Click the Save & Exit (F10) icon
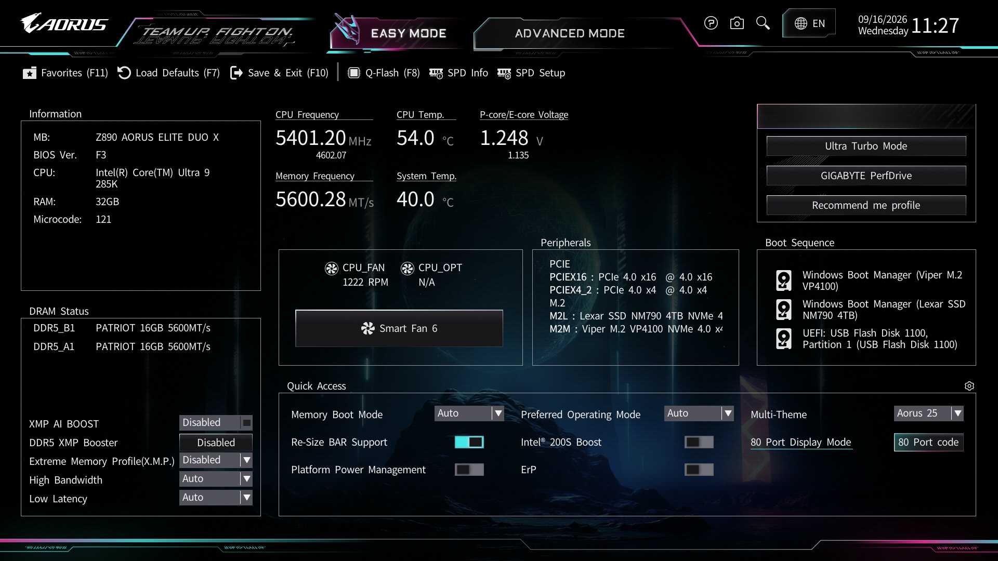The image size is (998, 561). pos(237,73)
